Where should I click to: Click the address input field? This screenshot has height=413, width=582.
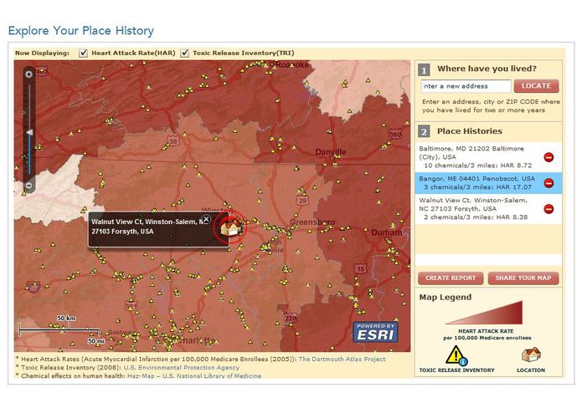point(466,86)
